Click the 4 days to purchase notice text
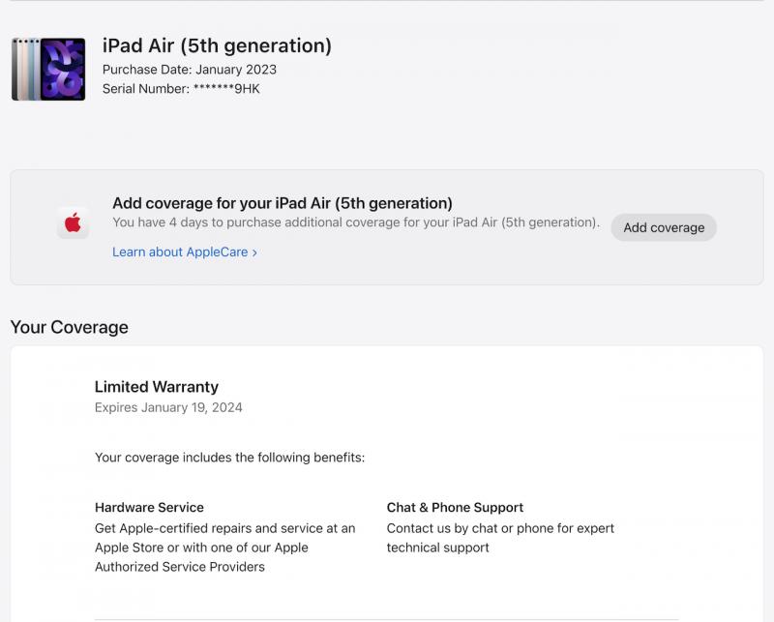 pyautogui.click(x=356, y=222)
